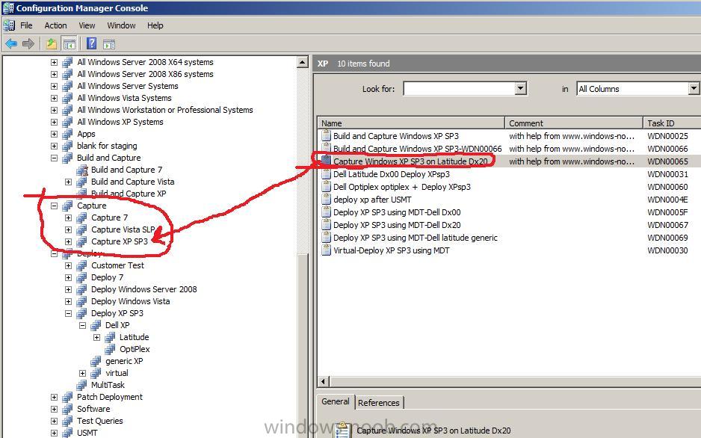Click the list horizontal scroll left arrow

[324, 382]
